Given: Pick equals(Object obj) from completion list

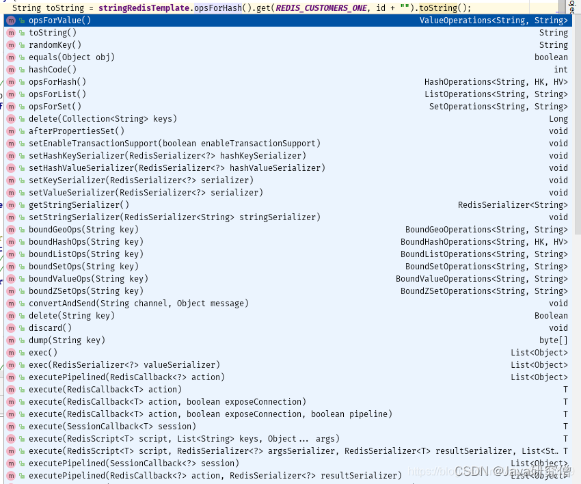Looking at the screenshot, I should (x=288, y=57).
